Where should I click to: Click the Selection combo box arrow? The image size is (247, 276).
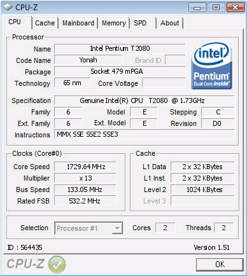point(117,228)
